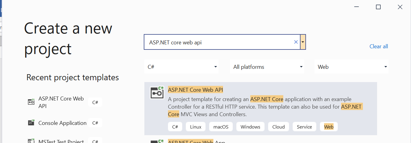Select recent template ASP.NET Core Web API

tap(61, 102)
